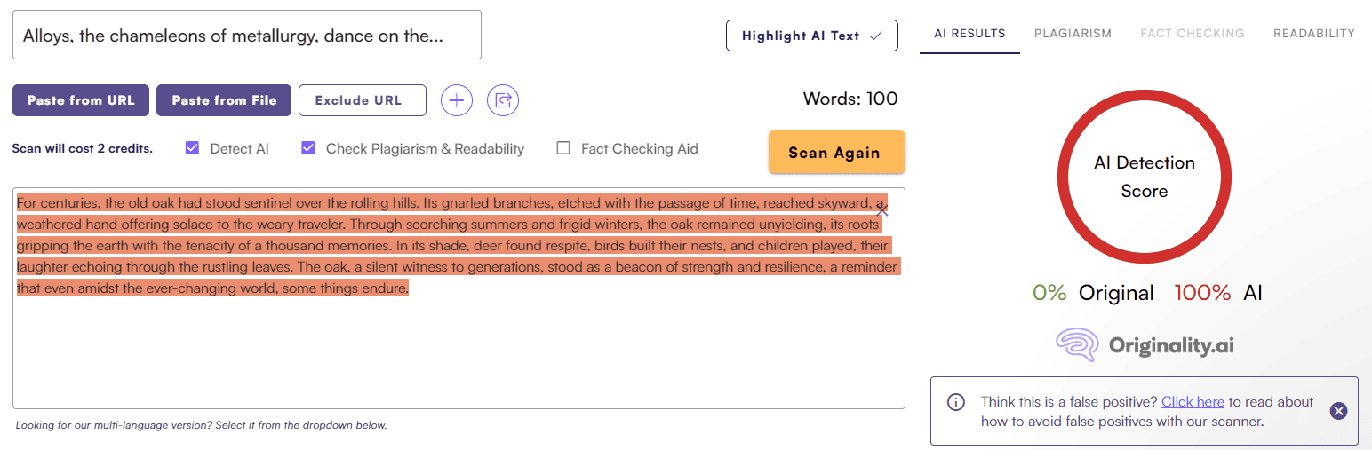
Task: Switch to the PLAGIARISM tab
Action: point(1073,34)
